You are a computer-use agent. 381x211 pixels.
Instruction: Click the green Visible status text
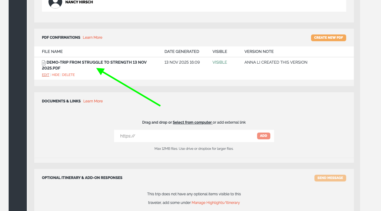pos(219,62)
